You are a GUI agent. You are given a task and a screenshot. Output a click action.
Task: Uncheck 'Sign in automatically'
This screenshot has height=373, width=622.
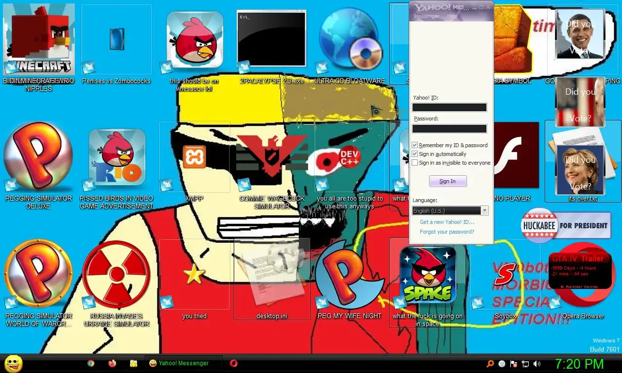415,154
